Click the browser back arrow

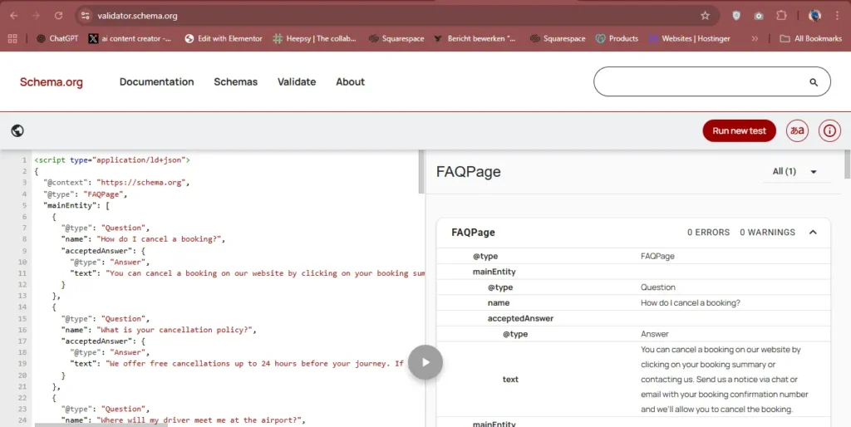(x=13, y=16)
